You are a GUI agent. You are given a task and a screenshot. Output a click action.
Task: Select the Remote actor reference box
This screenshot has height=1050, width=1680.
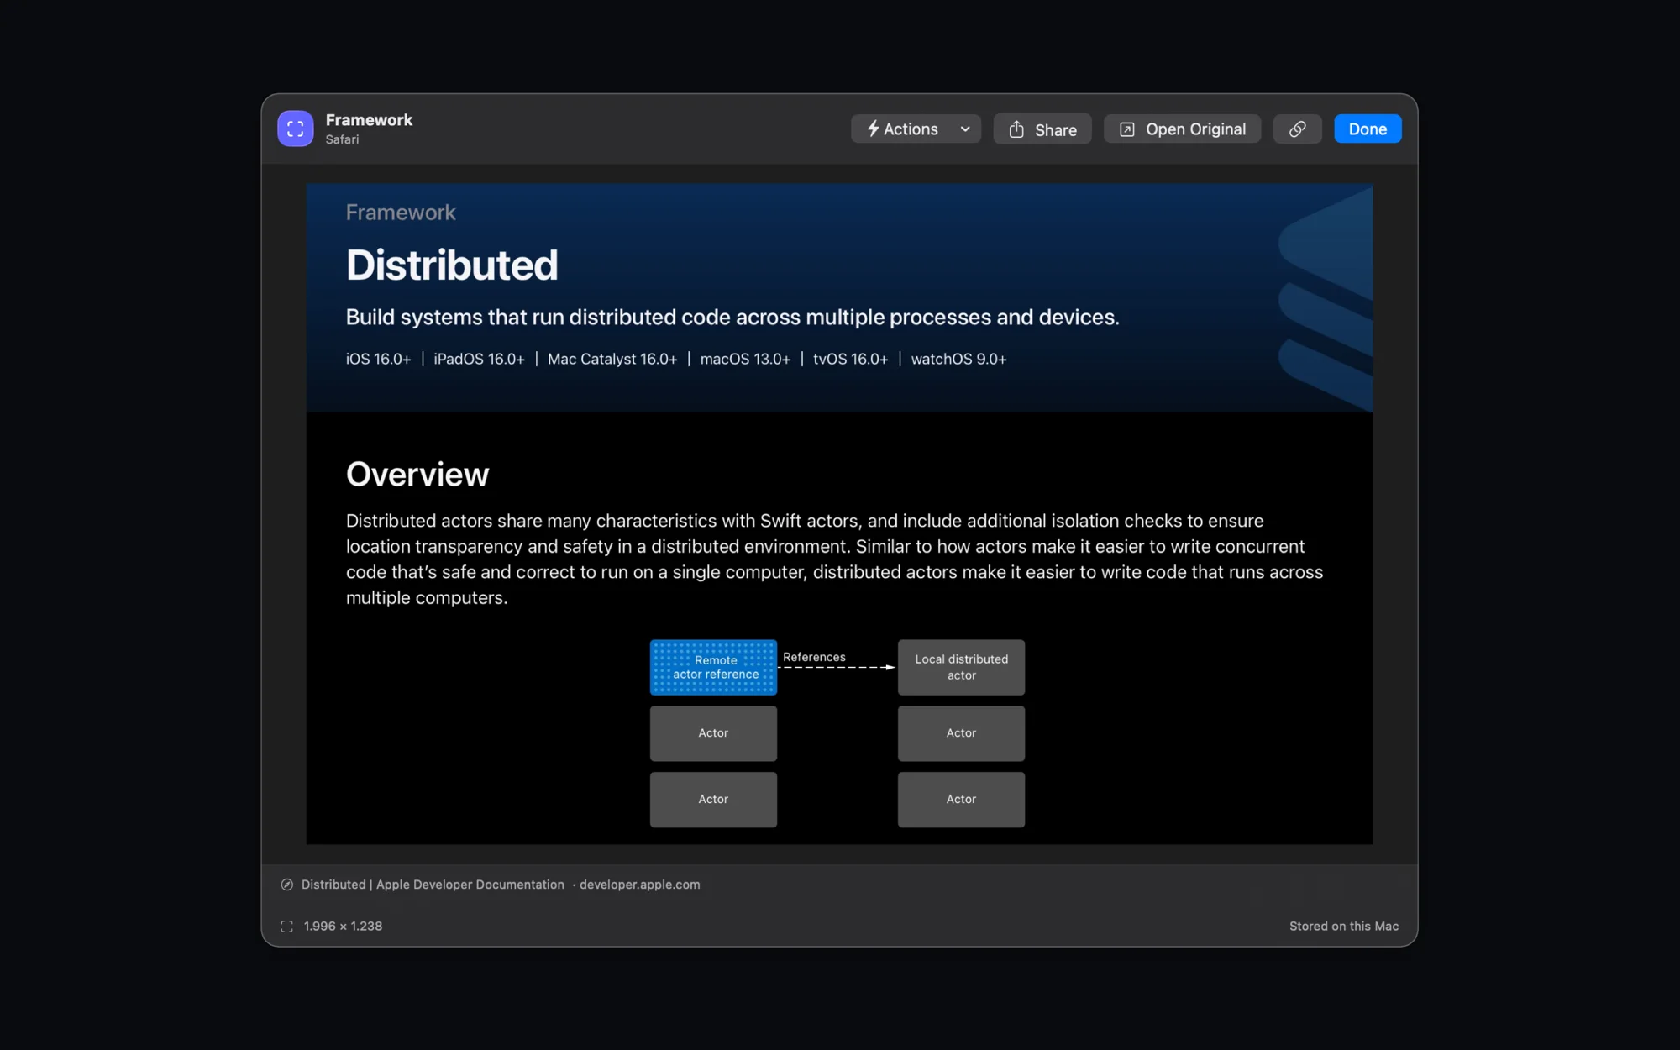[x=713, y=668]
